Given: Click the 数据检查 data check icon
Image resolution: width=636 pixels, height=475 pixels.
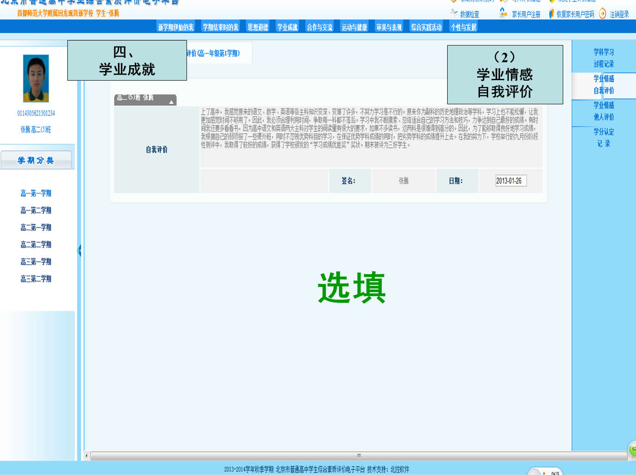Looking at the screenshot, I should click(x=454, y=12).
